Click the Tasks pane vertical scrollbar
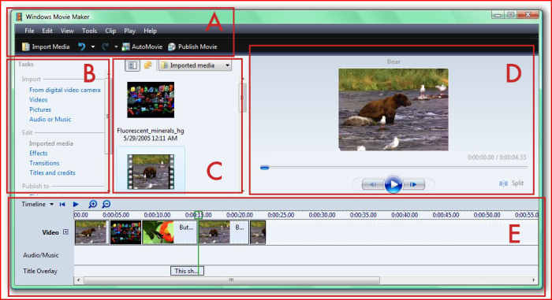 click(x=107, y=116)
